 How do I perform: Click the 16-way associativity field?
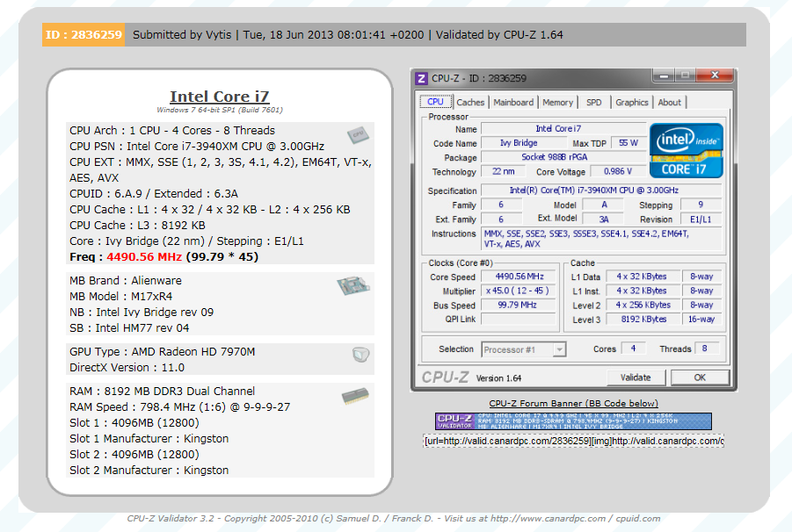coord(701,320)
